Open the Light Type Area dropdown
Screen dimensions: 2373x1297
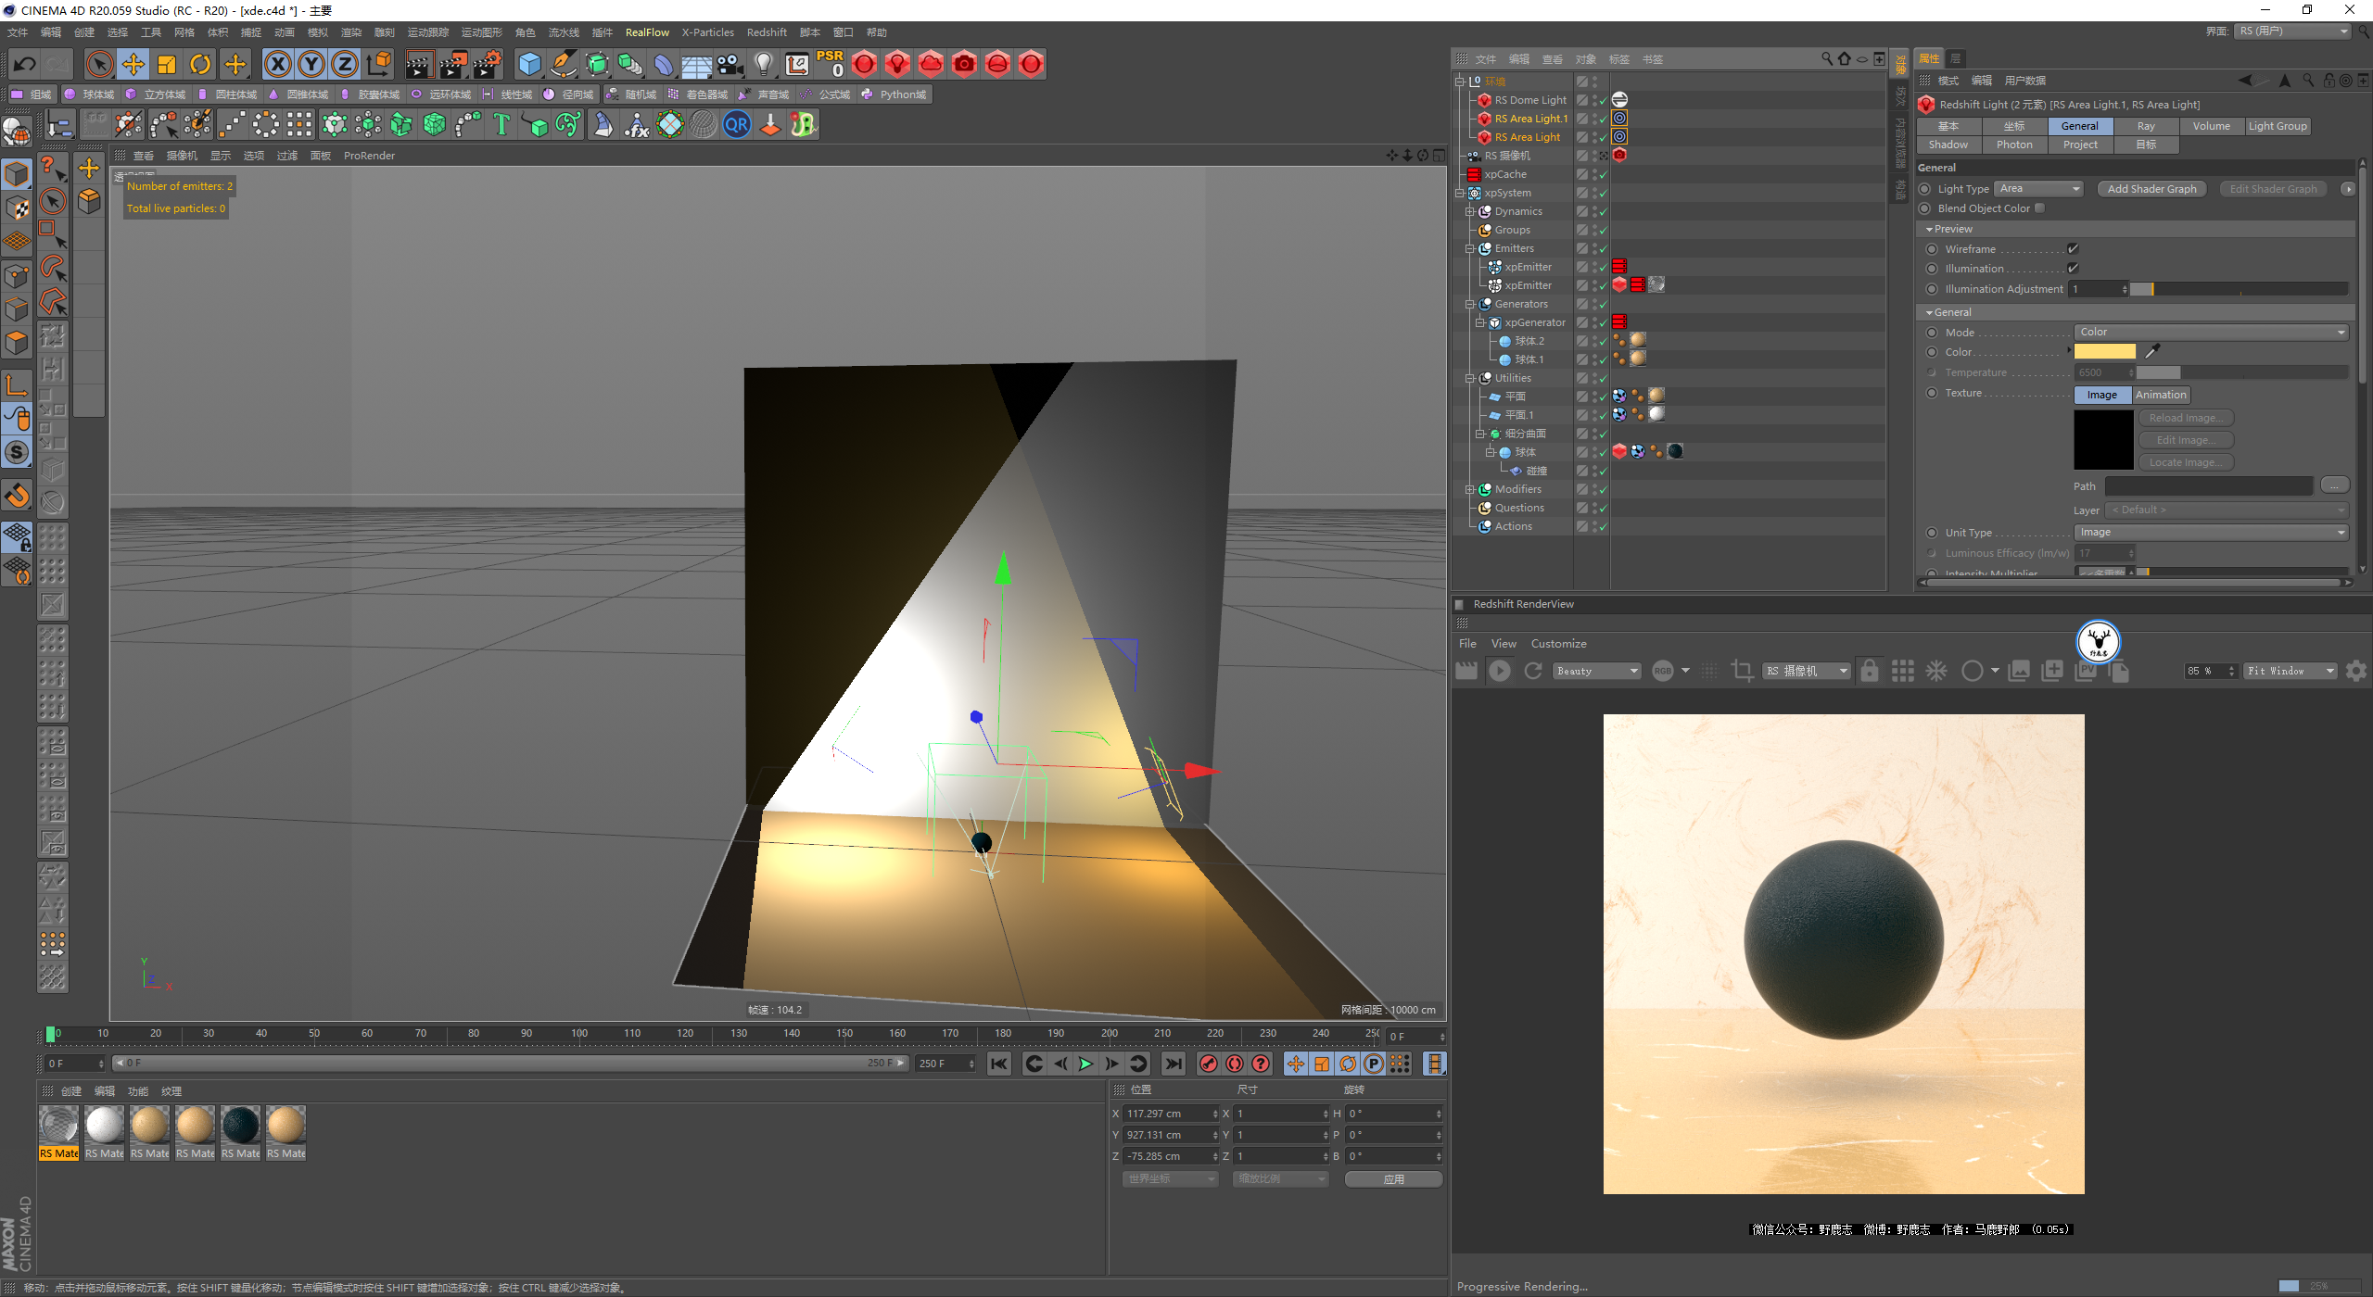pyautogui.click(x=2038, y=189)
